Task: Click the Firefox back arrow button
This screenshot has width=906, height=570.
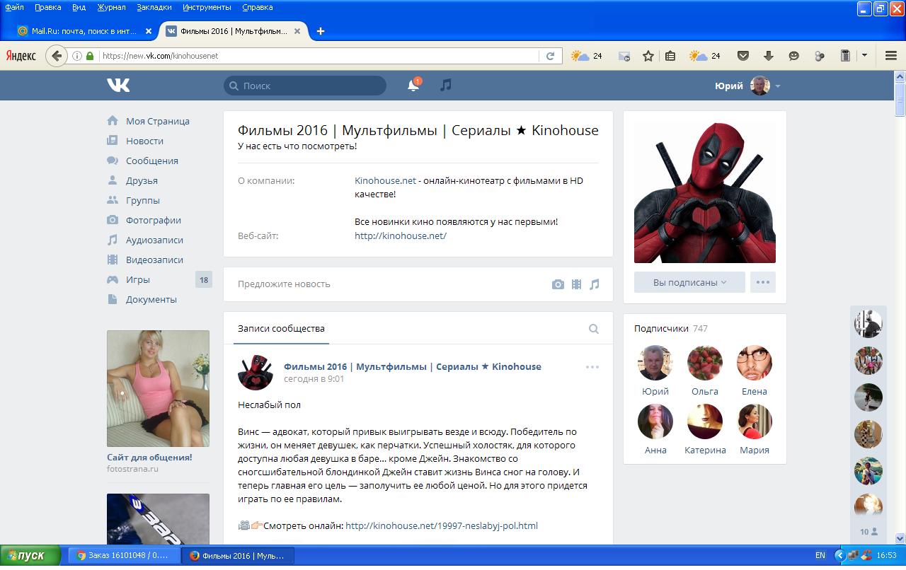Action: (57, 56)
